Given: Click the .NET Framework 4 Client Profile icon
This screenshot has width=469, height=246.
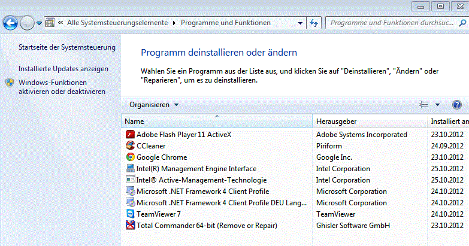Looking at the screenshot, I should click(130, 192).
